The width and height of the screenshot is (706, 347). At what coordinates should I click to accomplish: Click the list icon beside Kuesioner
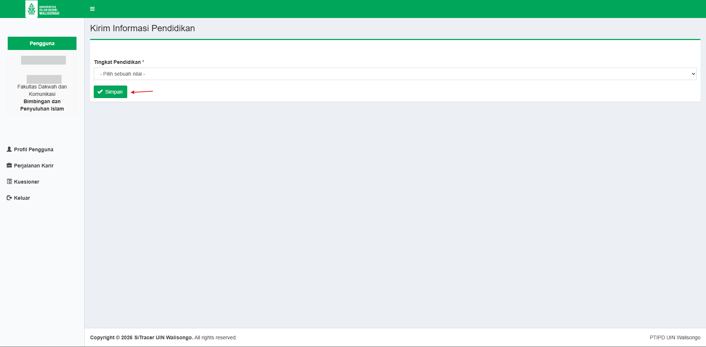click(x=9, y=181)
